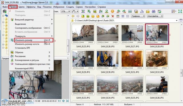Viewport: 183px width, 106px height.
Task: Open the Имя файла sort dropdown
Action: click(x=155, y=16)
